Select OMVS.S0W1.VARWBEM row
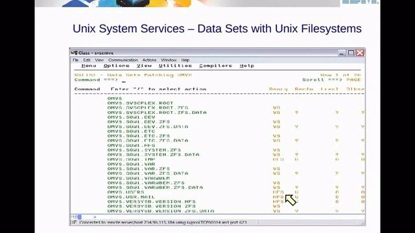The width and height of the screenshot is (415, 233). (x=138, y=178)
